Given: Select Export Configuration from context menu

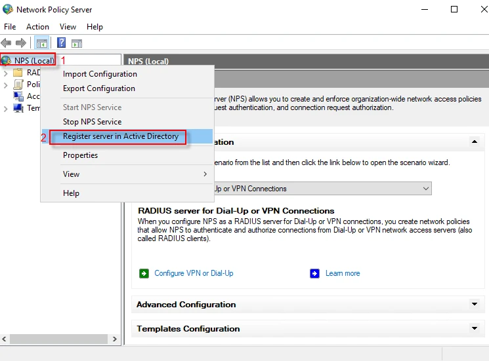Looking at the screenshot, I should click(x=99, y=88).
